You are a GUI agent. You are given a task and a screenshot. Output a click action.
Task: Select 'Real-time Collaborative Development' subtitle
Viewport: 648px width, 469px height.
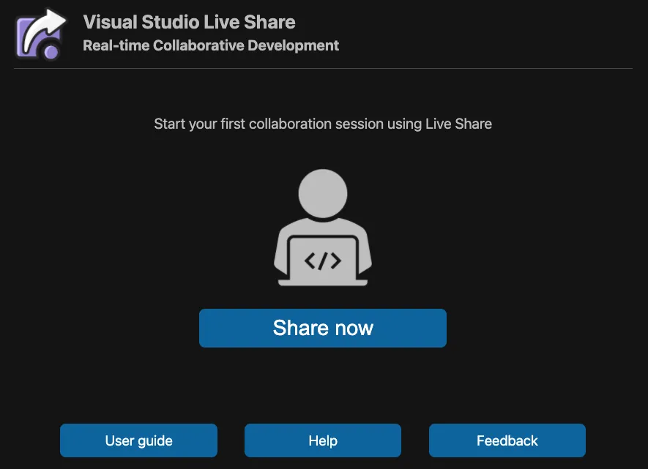pyautogui.click(x=211, y=45)
